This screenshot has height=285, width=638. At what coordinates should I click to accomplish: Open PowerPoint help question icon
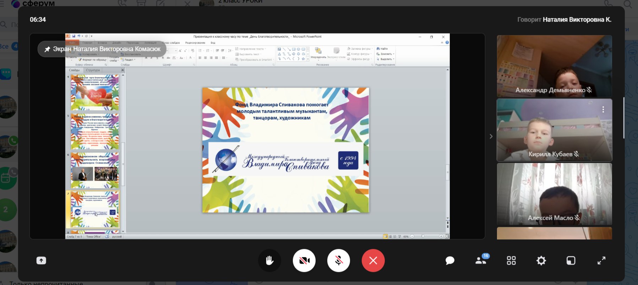[x=447, y=42]
